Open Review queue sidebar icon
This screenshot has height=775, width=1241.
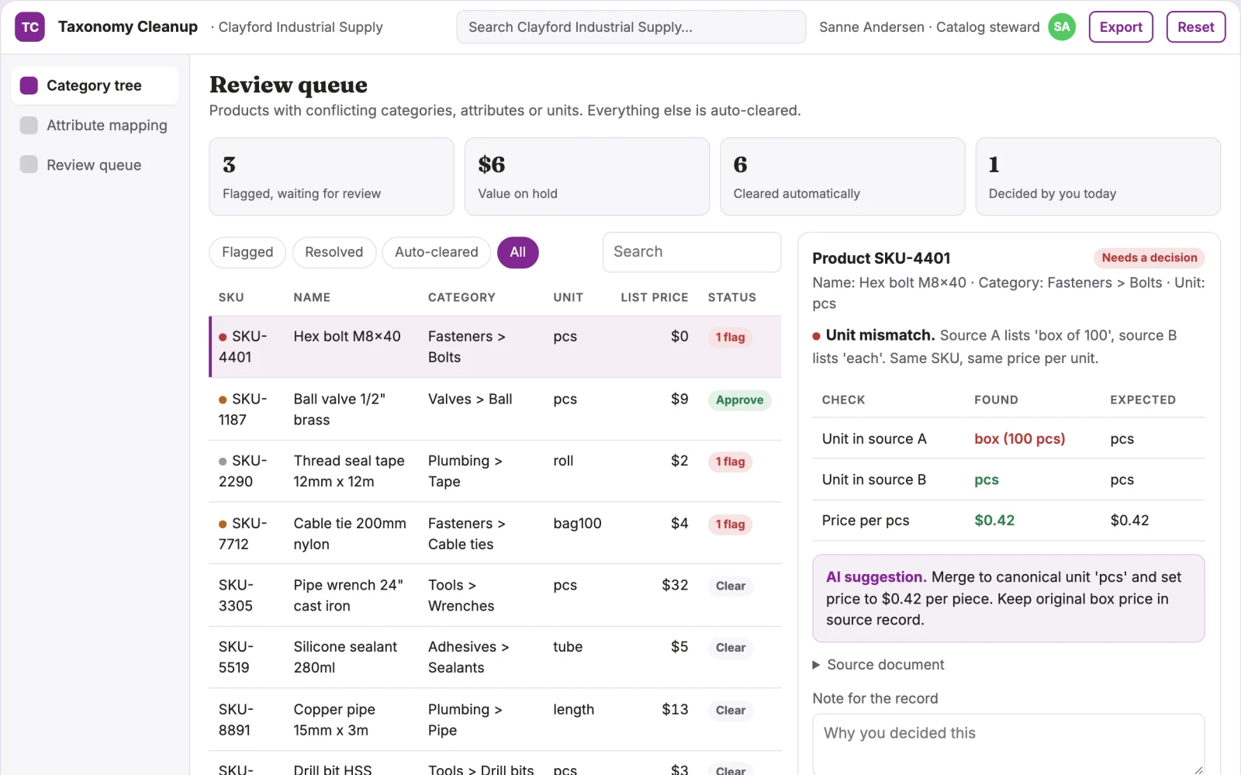(29, 164)
